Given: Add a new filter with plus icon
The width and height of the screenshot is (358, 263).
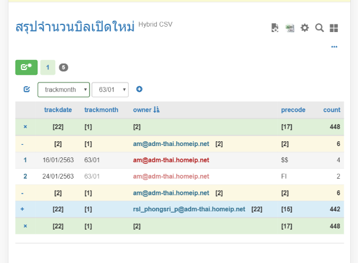Looking at the screenshot, I should [x=140, y=89].
